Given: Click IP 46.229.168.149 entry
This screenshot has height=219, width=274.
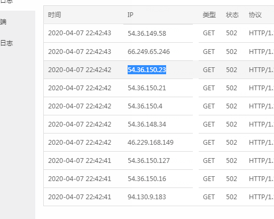Looking at the screenshot, I should 151,143.
